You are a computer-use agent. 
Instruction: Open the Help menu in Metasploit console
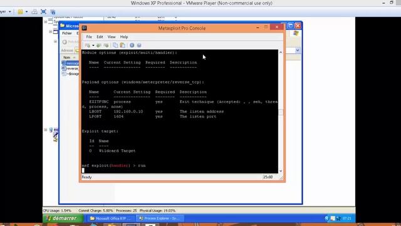(x=124, y=37)
